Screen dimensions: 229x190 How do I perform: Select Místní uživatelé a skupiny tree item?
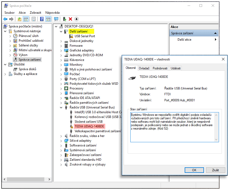click(x=35, y=50)
